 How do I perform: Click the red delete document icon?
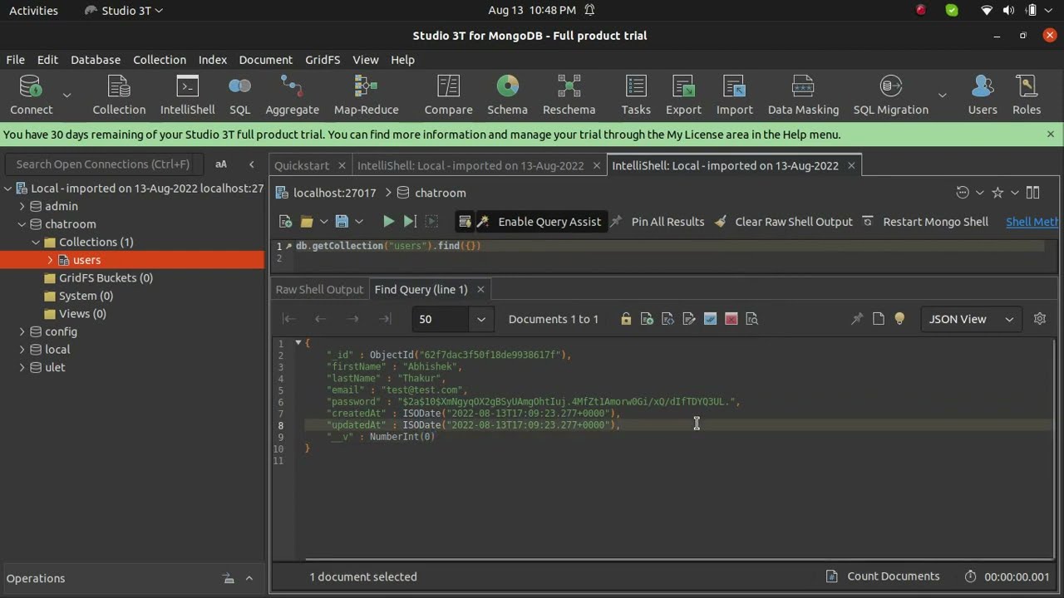(x=731, y=319)
